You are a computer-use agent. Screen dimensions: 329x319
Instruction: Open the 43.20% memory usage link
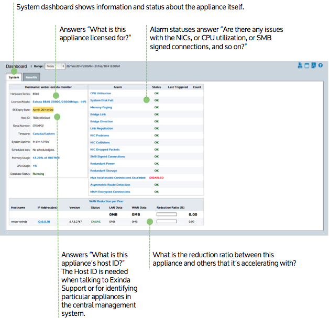pos(46,158)
